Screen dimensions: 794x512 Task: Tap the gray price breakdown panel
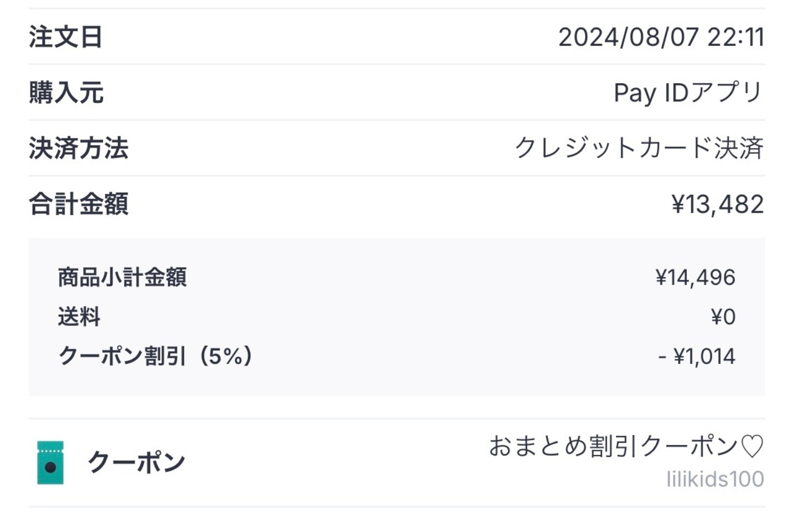point(397,378)
